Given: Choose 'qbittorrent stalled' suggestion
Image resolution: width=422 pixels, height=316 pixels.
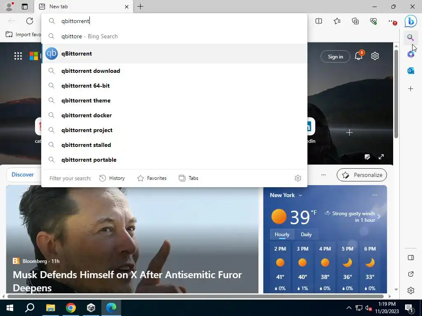Looking at the screenshot, I should coord(174,145).
